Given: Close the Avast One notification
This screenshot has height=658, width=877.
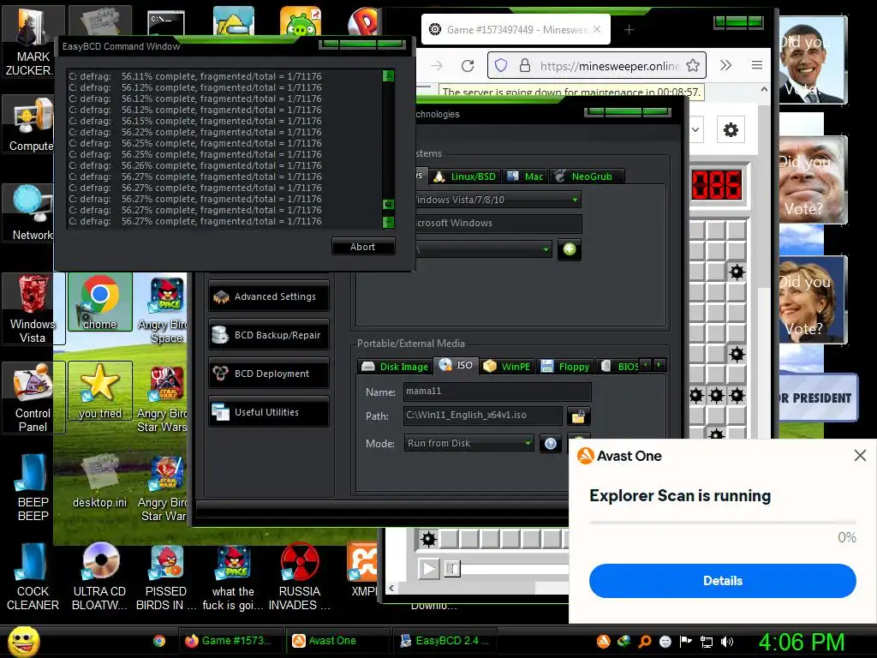Looking at the screenshot, I should pos(860,456).
